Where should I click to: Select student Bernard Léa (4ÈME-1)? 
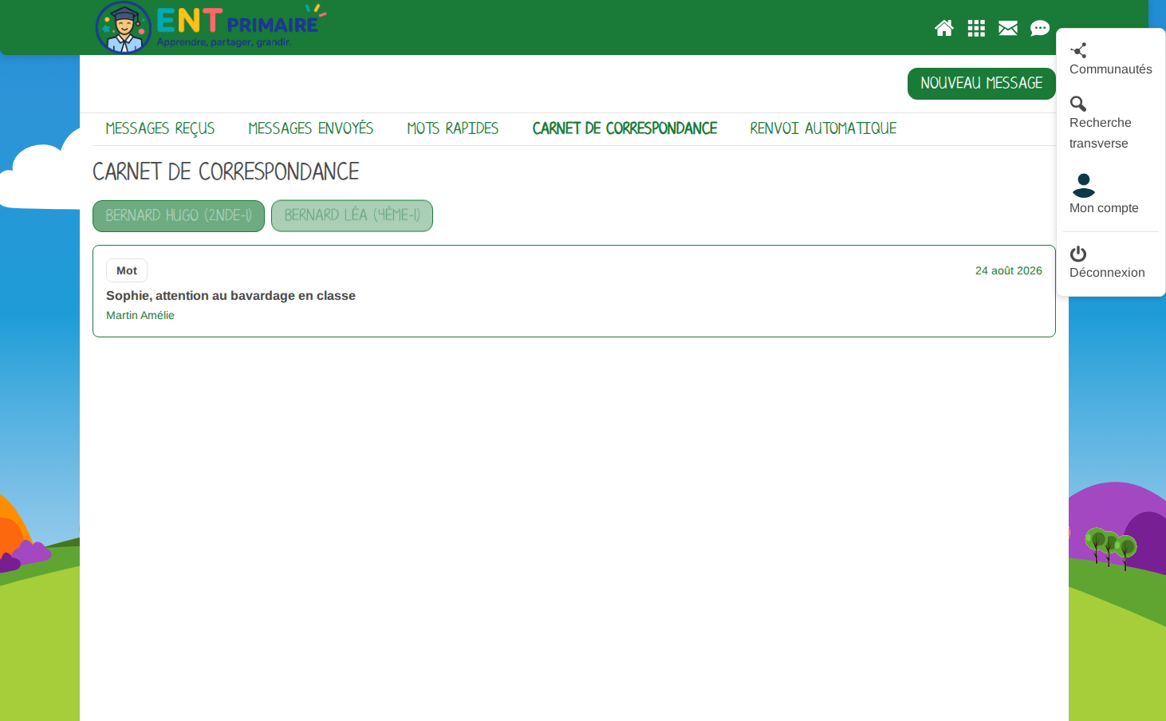[352, 216]
